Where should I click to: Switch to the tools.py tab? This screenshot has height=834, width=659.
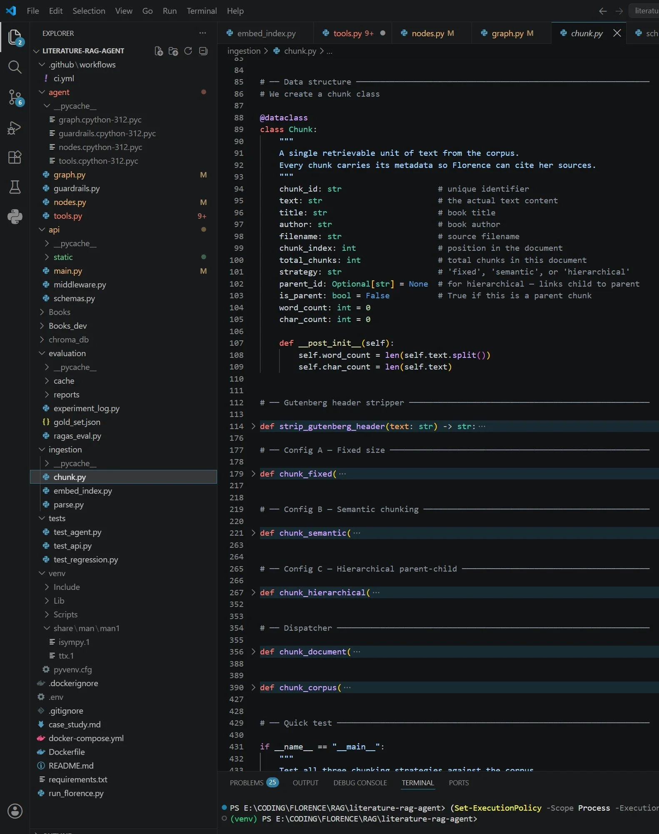click(x=353, y=33)
